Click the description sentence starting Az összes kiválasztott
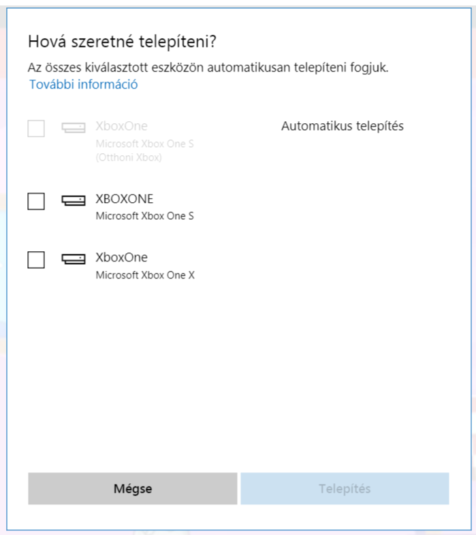 tap(208, 67)
